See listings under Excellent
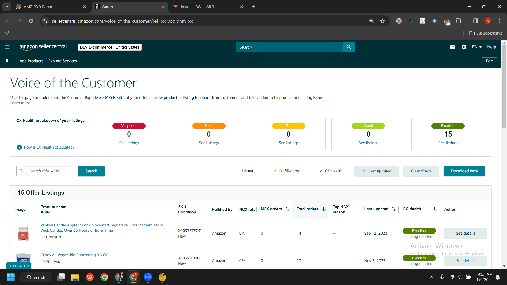507x285 pixels. pos(448,143)
